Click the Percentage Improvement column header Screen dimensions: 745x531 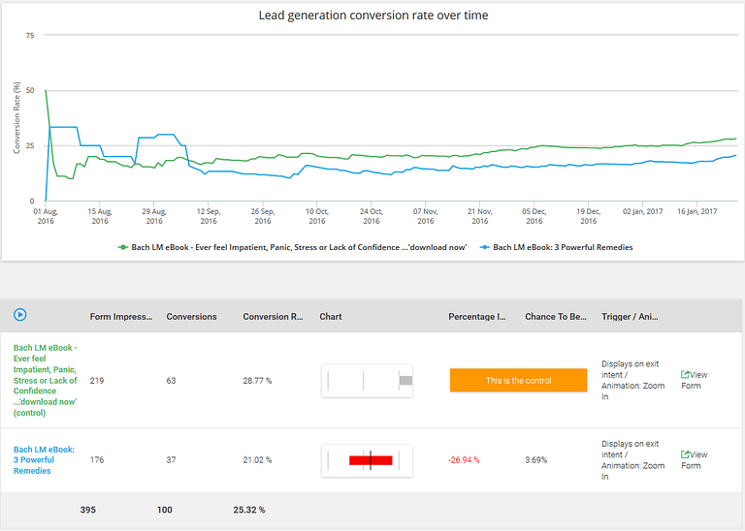[x=476, y=317]
